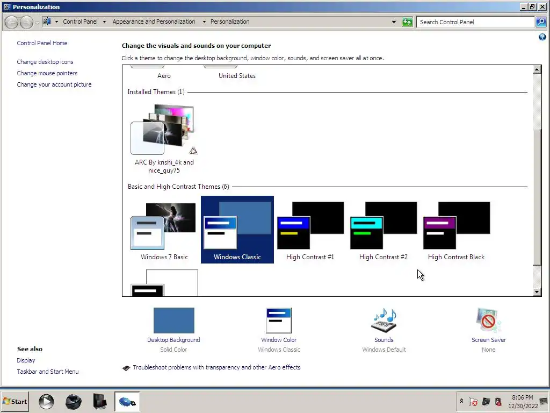Click the Forward navigation button
The image size is (550, 413).
pos(27,22)
